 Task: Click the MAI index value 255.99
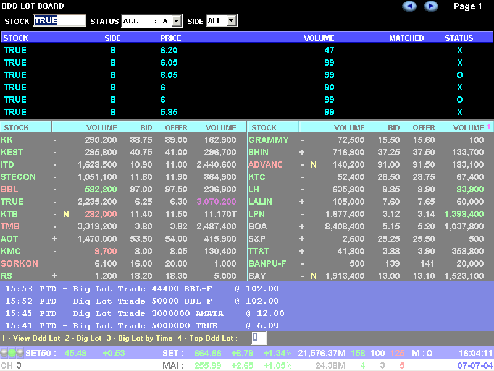[x=207, y=365]
